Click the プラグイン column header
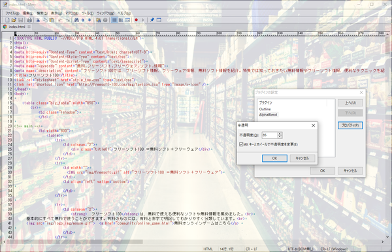The height and width of the screenshot is (252, 392). click(292, 102)
